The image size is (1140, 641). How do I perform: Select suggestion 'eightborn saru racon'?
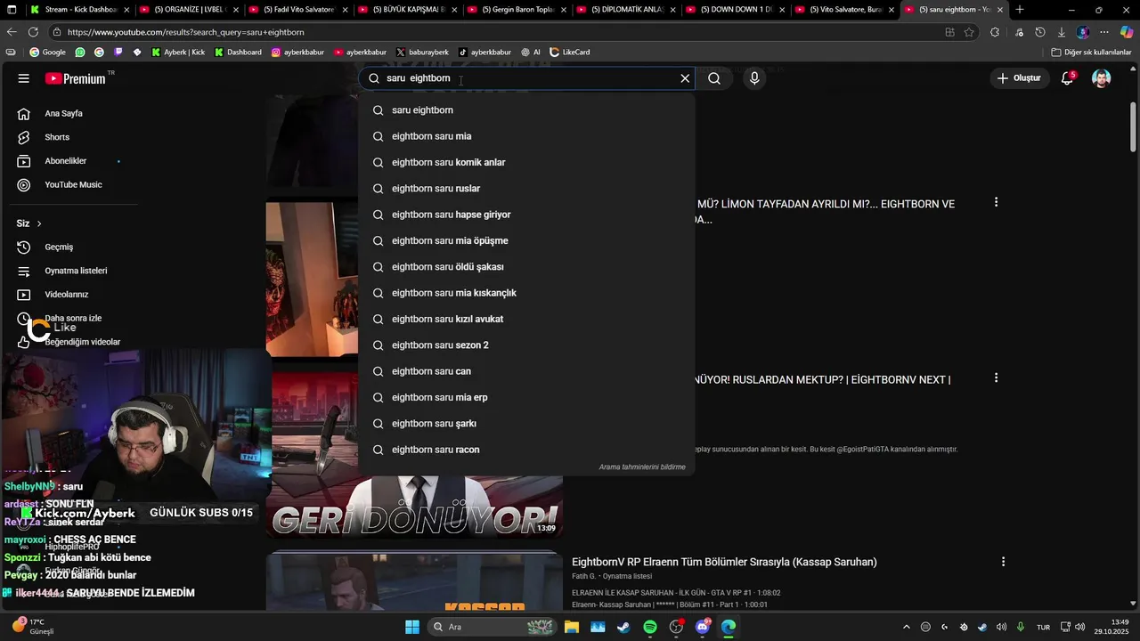(x=526, y=450)
